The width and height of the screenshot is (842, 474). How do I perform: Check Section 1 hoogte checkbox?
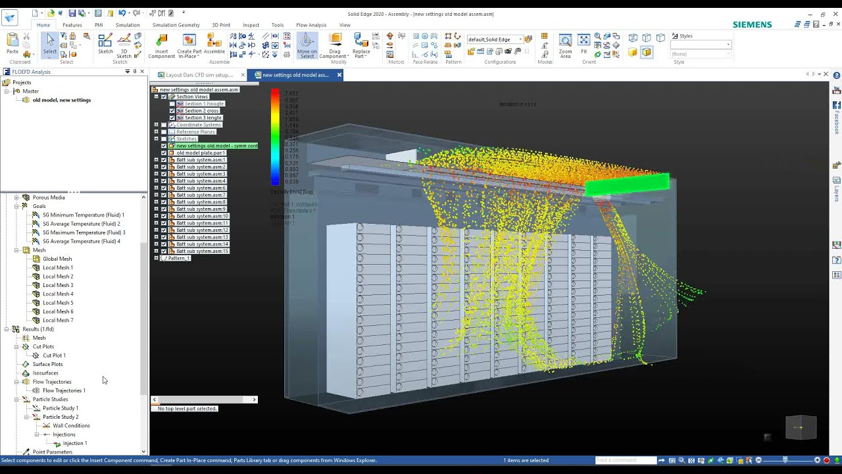172,103
